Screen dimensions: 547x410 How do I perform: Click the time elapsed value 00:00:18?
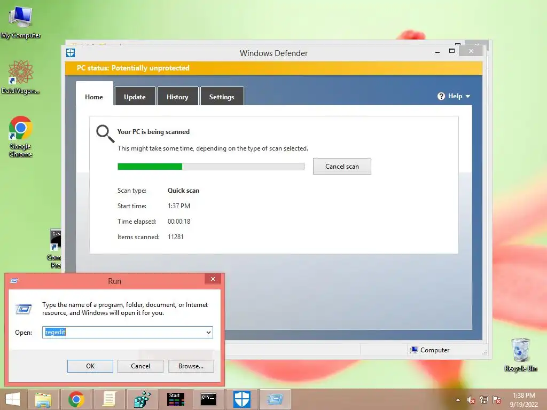pyautogui.click(x=179, y=222)
